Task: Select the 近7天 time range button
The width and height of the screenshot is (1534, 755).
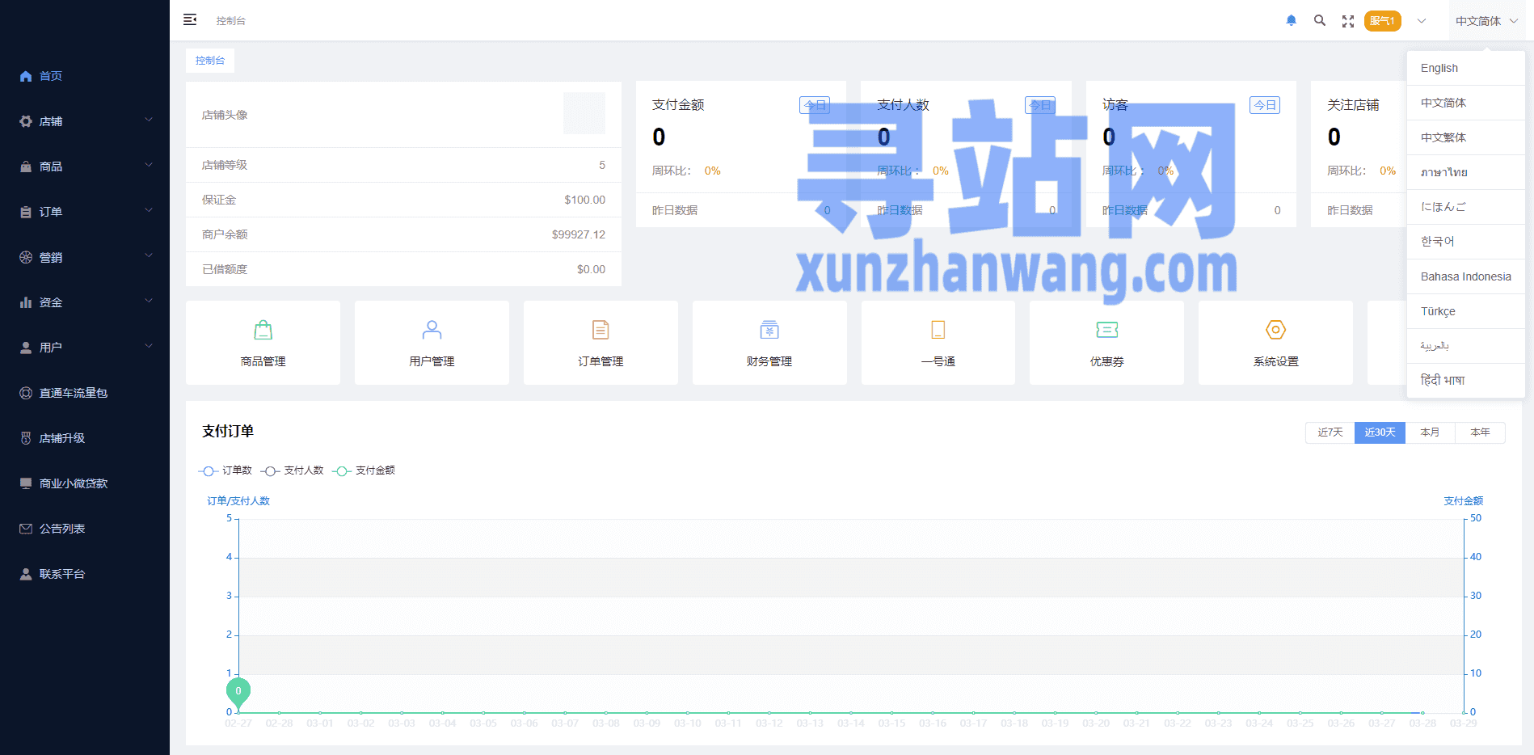Action: pyautogui.click(x=1330, y=432)
